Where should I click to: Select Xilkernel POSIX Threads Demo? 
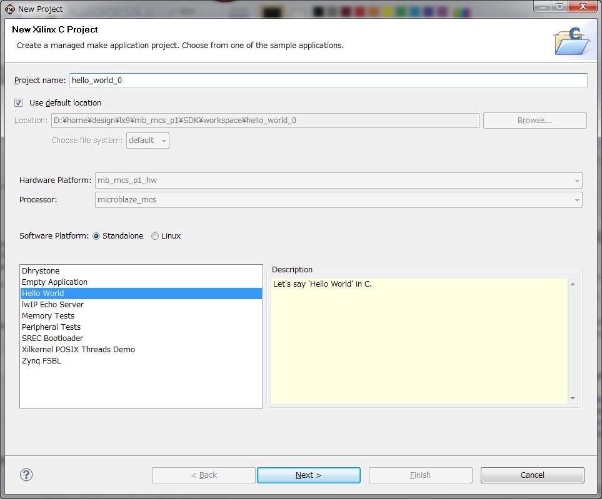(141, 349)
